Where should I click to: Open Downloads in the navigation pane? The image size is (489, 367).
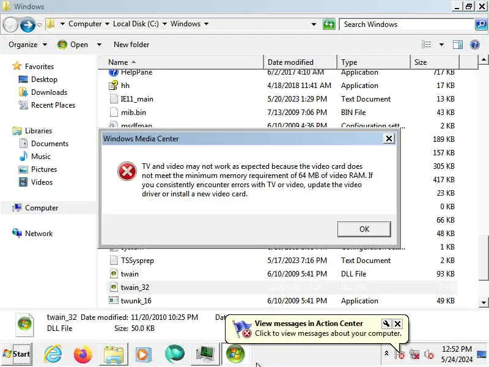49,92
